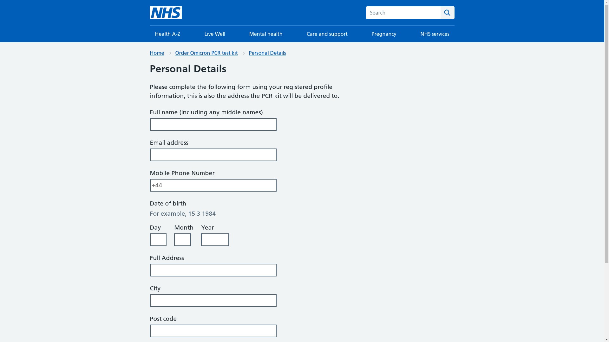Click the NHS services navigation link
609x342 pixels.
[435, 34]
